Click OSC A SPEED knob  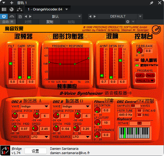point(35,129)
